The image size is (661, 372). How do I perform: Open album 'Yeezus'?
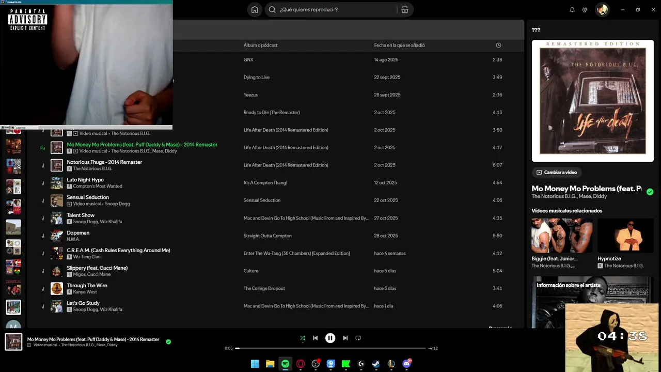coord(250,95)
